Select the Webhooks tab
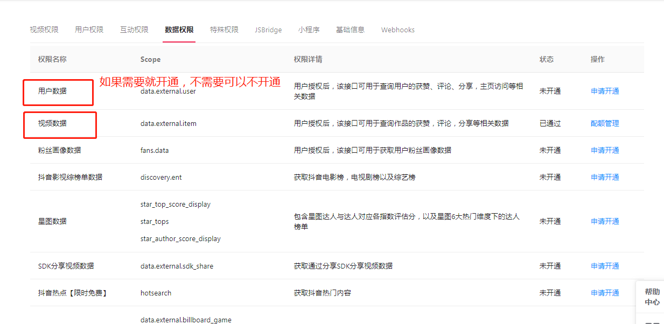The height and width of the screenshot is (324, 664). pos(398,30)
